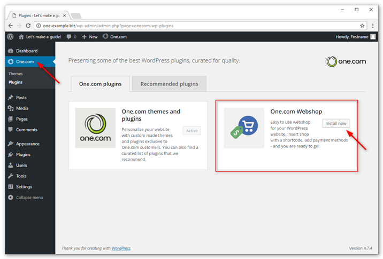
Task: Open the bold Plugins submenu under One.com
Action: 16,82
